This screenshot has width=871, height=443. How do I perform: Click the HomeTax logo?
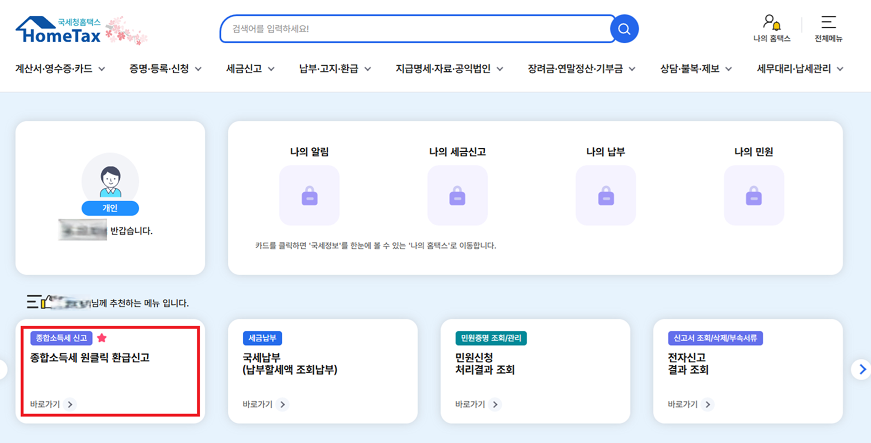click(x=59, y=30)
